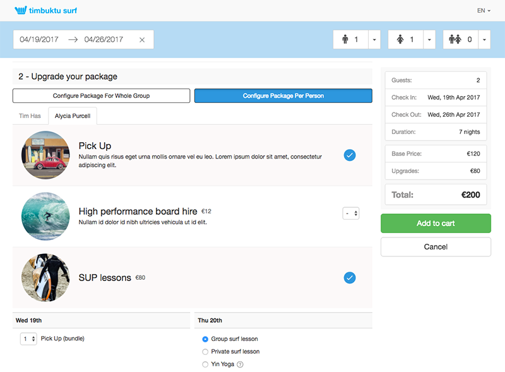
Task: Open board hire quantity selector
Action: pyautogui.click(x=351, y=213)
